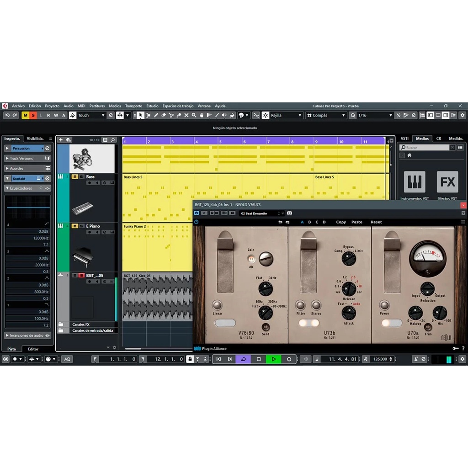Click the Record button in transport
The width and height of the screenshot is (468, 468).
click(289, 359)
